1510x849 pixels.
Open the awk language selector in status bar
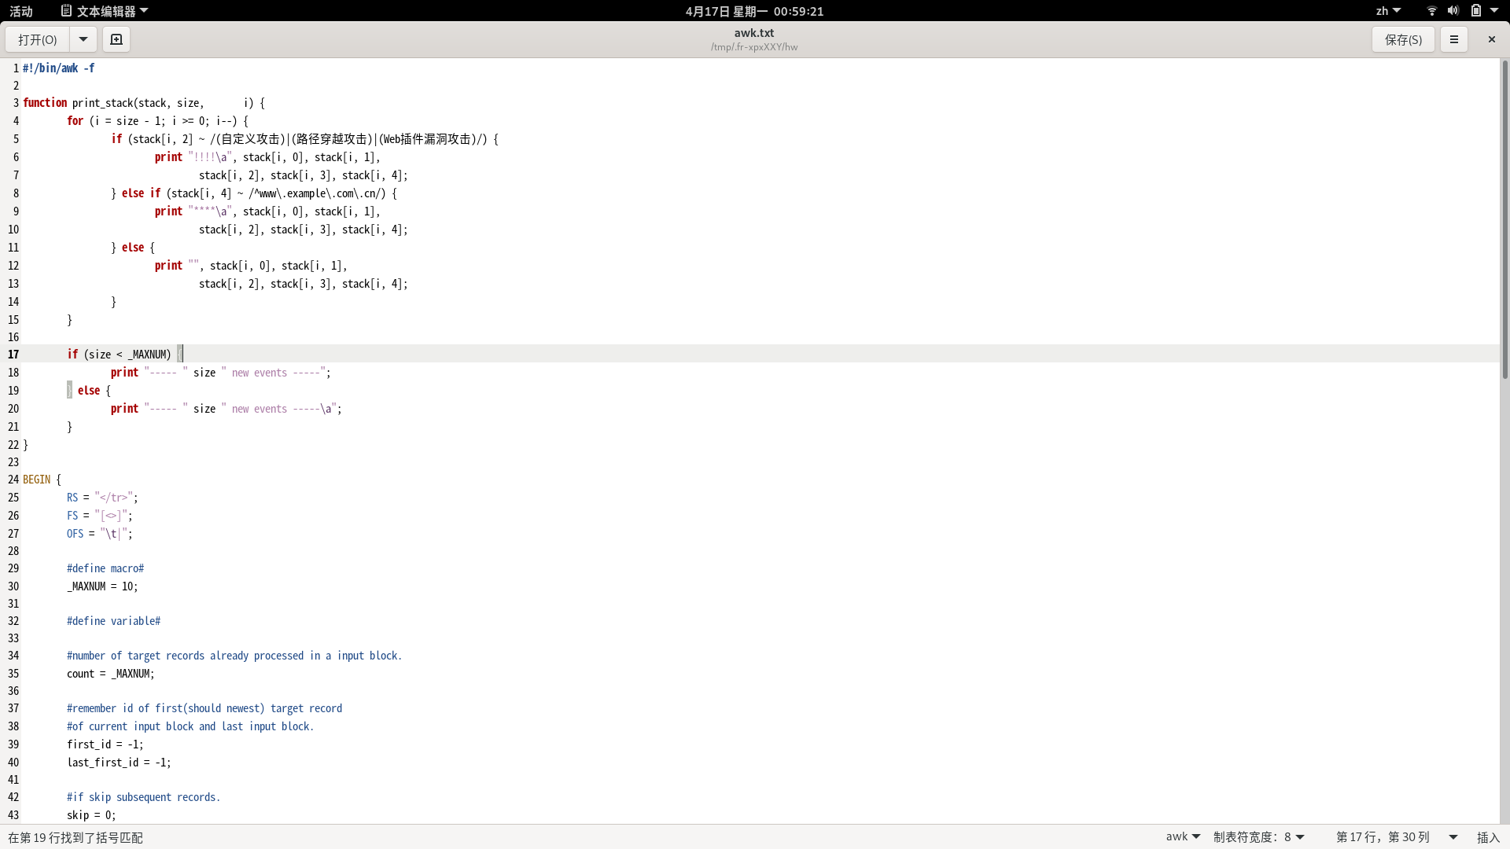point(1183,836)
